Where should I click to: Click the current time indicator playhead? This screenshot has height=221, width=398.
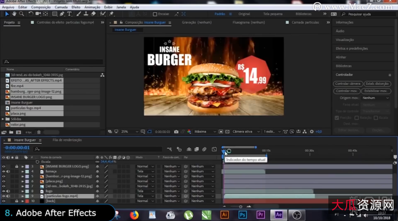[x=224, y=152]
